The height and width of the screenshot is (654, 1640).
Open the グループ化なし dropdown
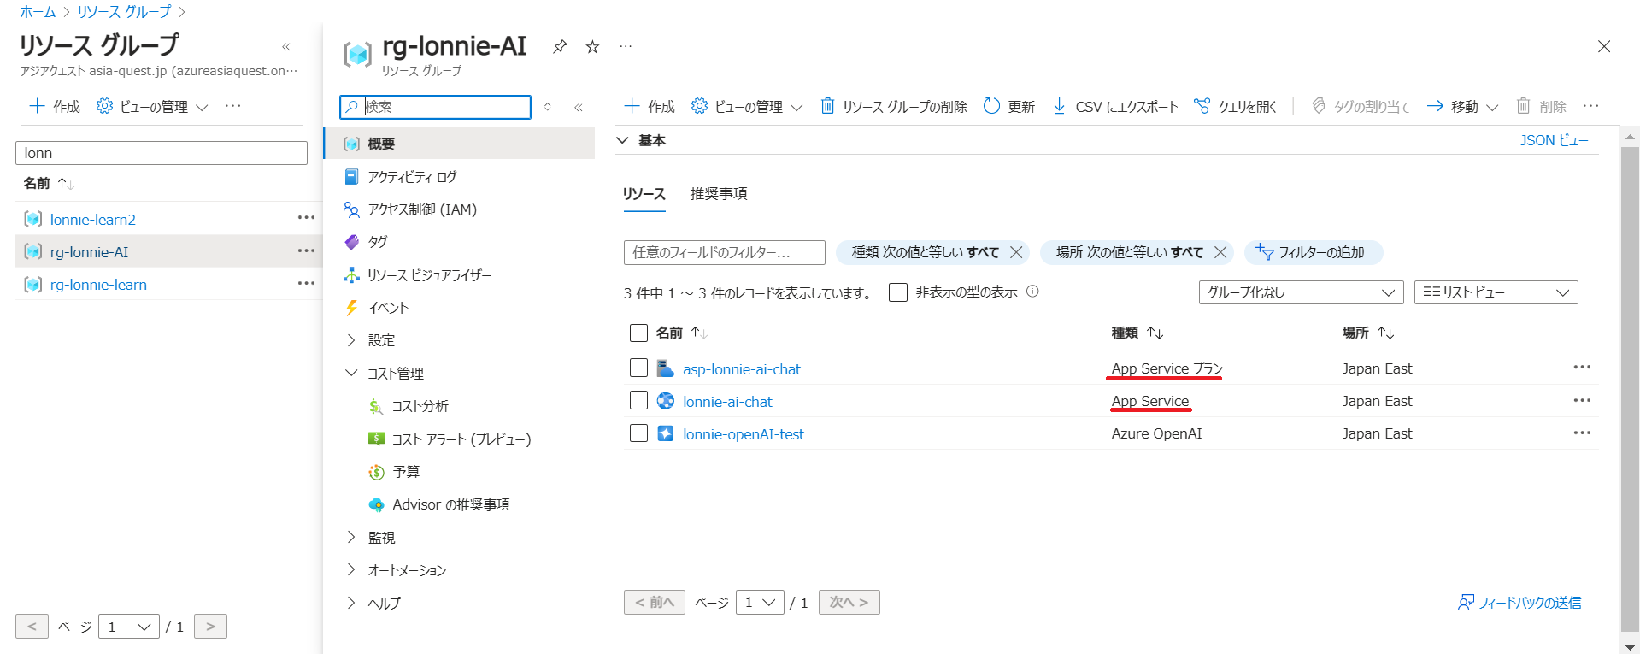click(1301, 292)
